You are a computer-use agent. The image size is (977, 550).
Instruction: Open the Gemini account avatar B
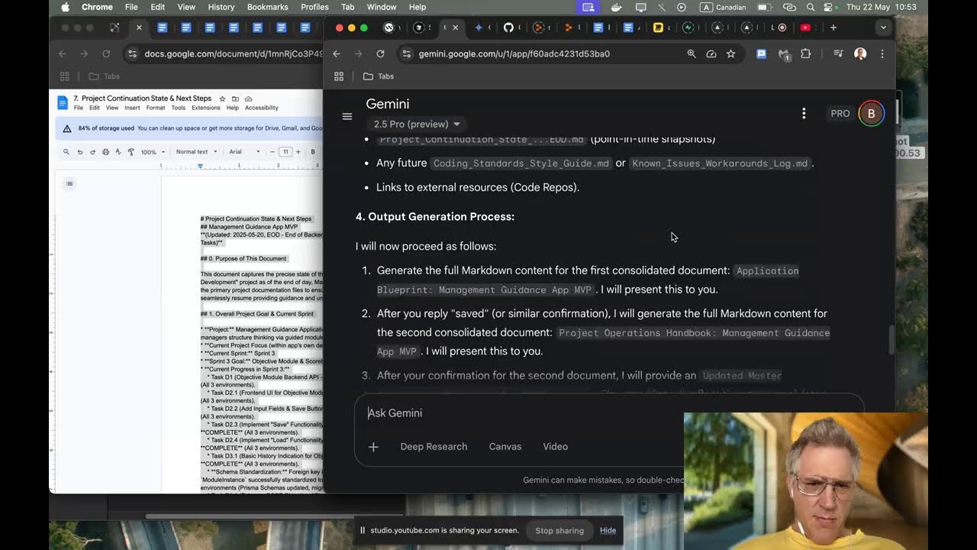coord(871,114)
